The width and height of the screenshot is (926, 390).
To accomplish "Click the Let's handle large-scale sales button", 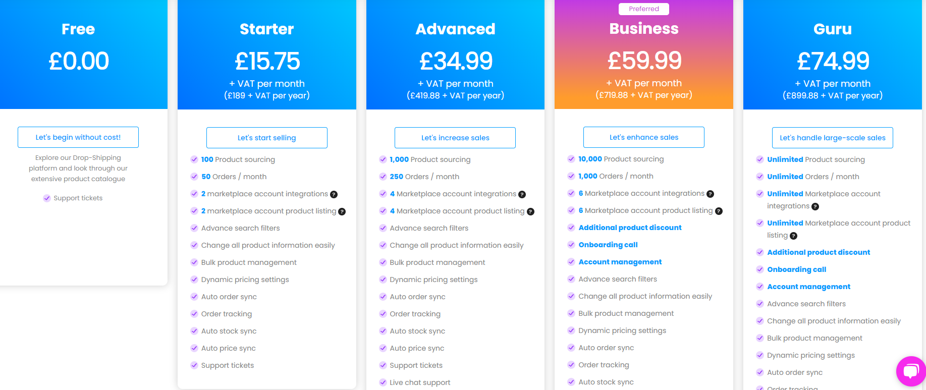I will (833, 138).
